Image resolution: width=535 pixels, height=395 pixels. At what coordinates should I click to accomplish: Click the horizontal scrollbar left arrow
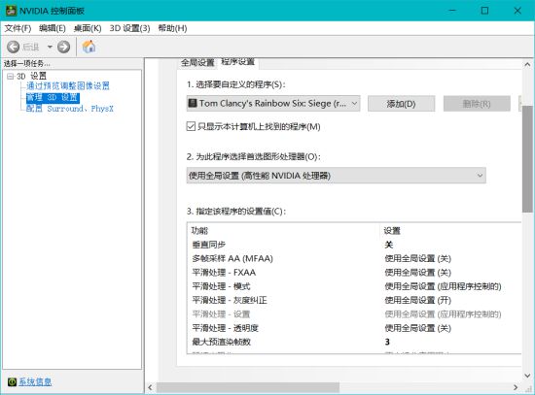150,387
